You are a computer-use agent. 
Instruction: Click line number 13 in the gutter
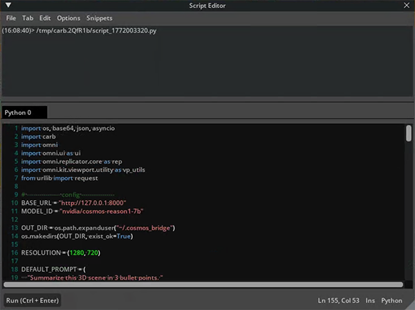(x=13, y=228)
